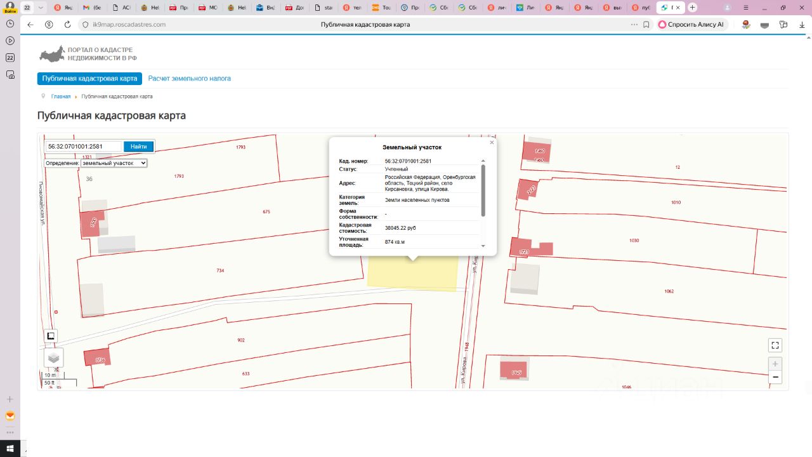This screenshot has width=812, height=457.
Task: Reload the page in the browser
Action: tap(68, 25)
